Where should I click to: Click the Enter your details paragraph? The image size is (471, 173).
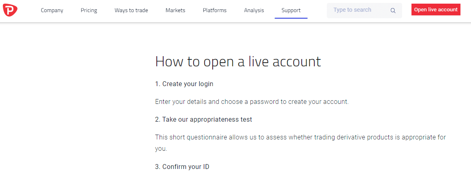(252, 101)
